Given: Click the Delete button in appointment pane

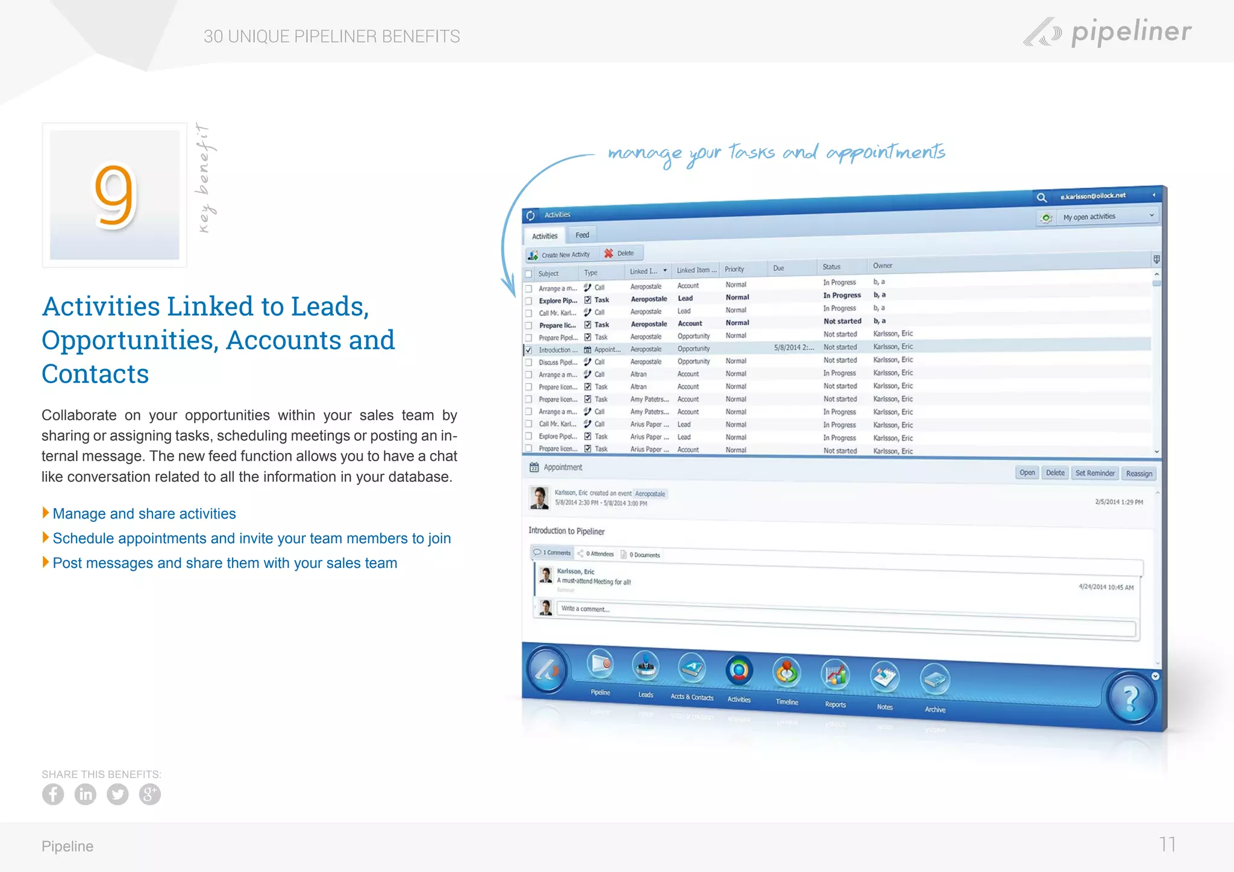Looking at the screenshot, I should (1055, 473).
